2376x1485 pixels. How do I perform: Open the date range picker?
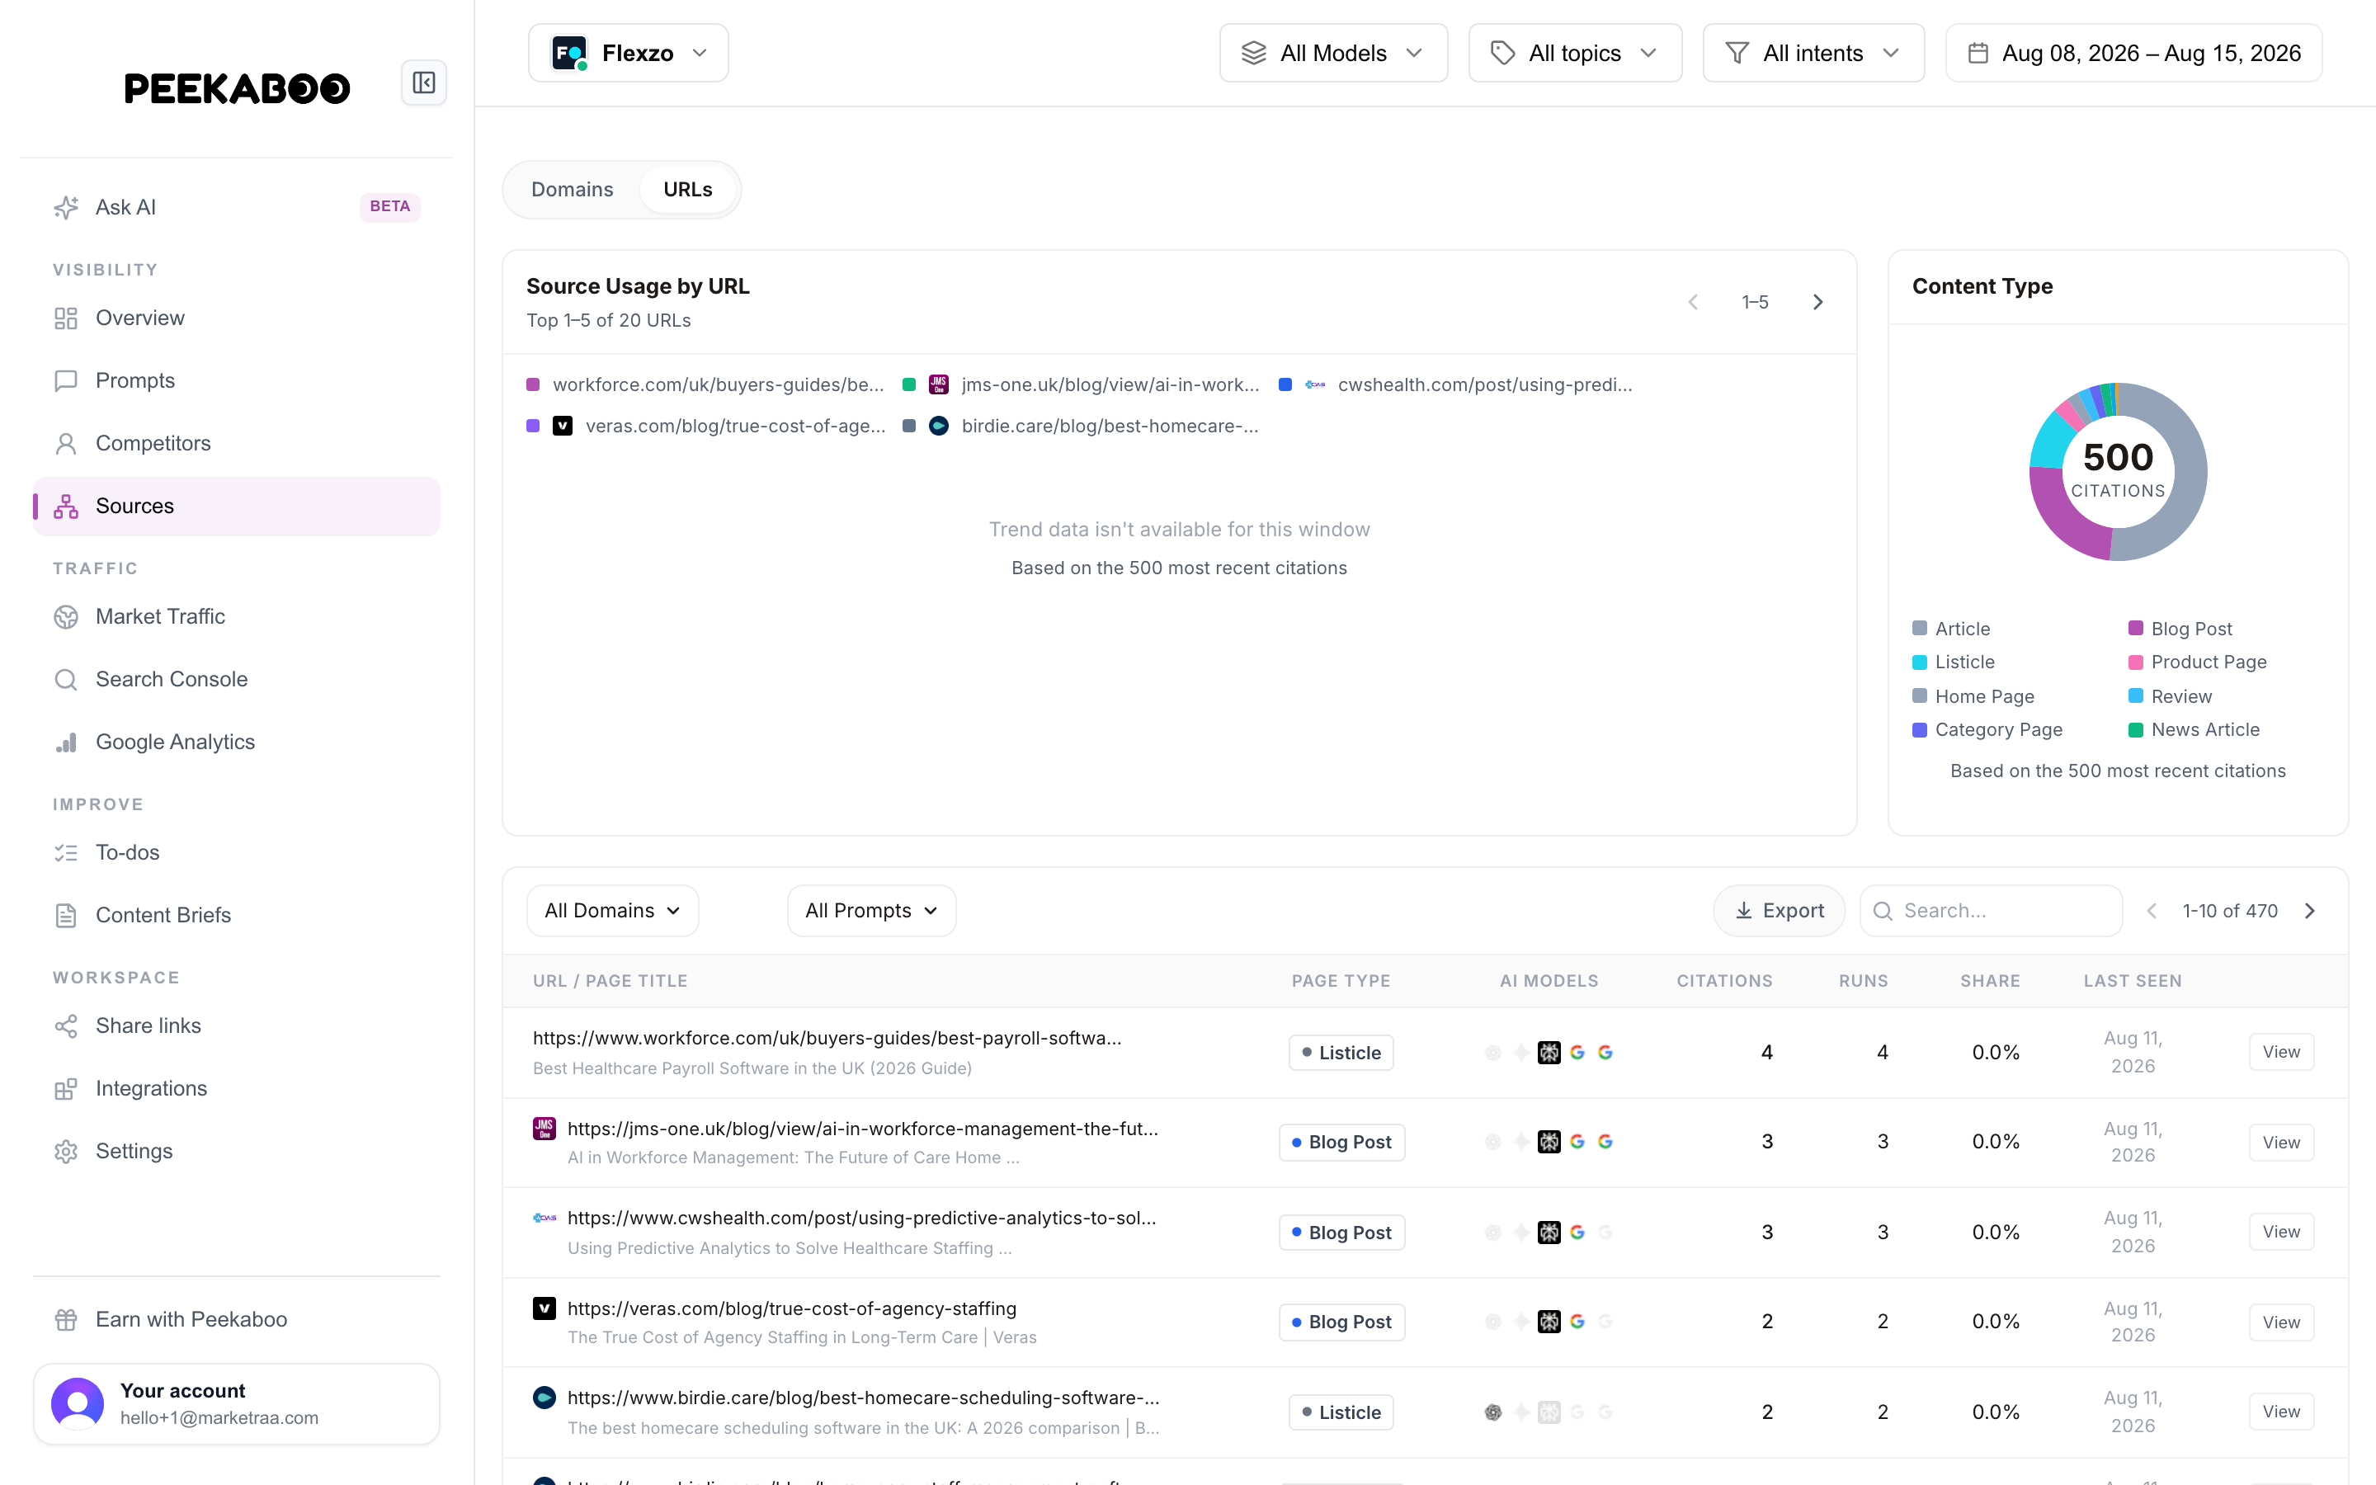click(x=2133, y=53)
